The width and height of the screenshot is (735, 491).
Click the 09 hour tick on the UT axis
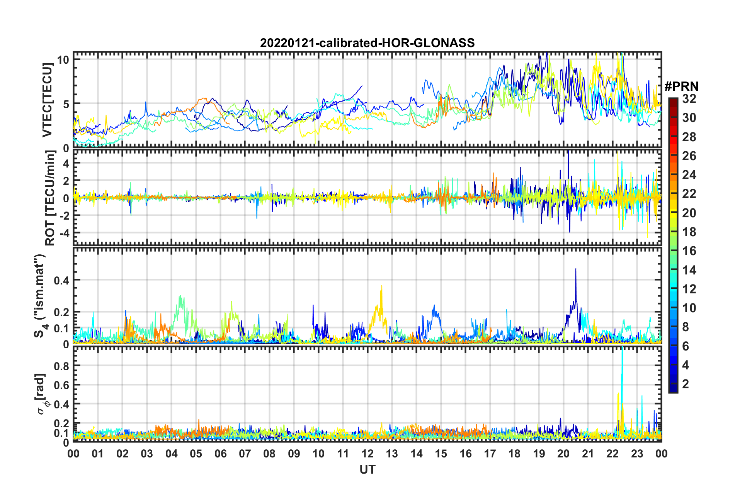[294, 453]
